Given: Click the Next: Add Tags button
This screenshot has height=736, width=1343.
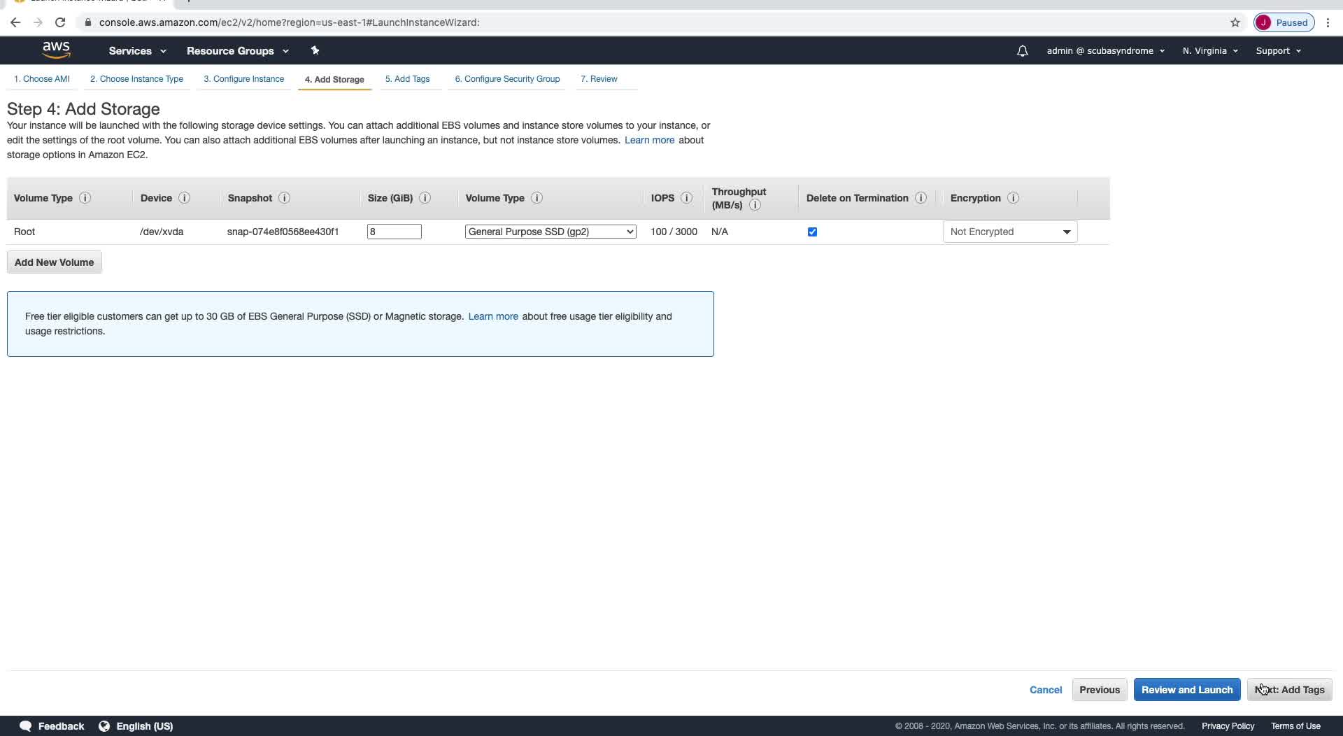Looking at the screenshot, I should [1290, 690].
